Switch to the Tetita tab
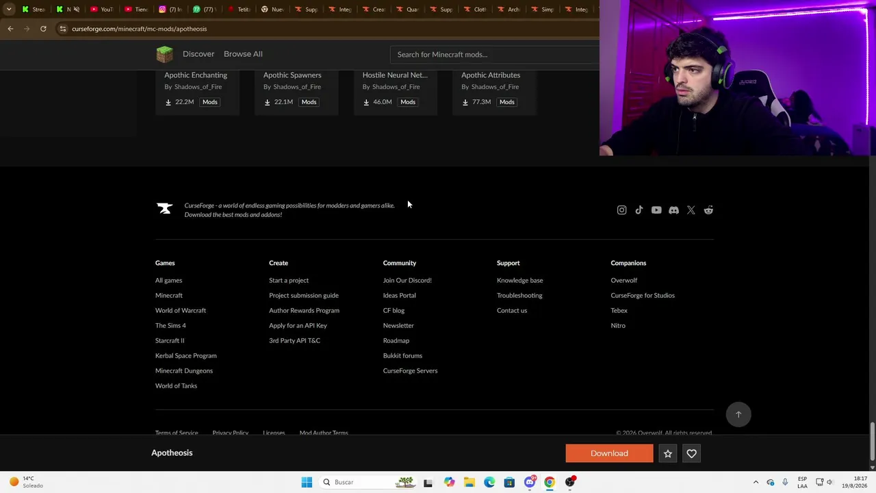 pos(238,9)
